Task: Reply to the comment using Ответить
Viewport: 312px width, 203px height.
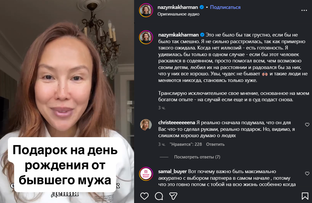Action: 215,144
